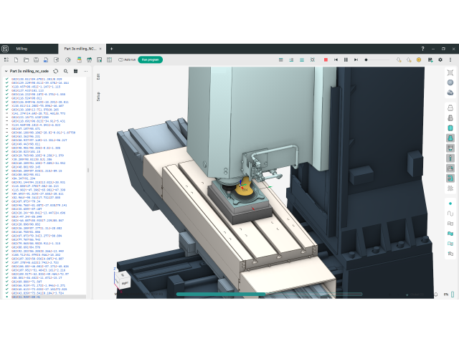Pause the simulation playback
Viewport: 459px width, 344px height.
click(x=346, y=59)
